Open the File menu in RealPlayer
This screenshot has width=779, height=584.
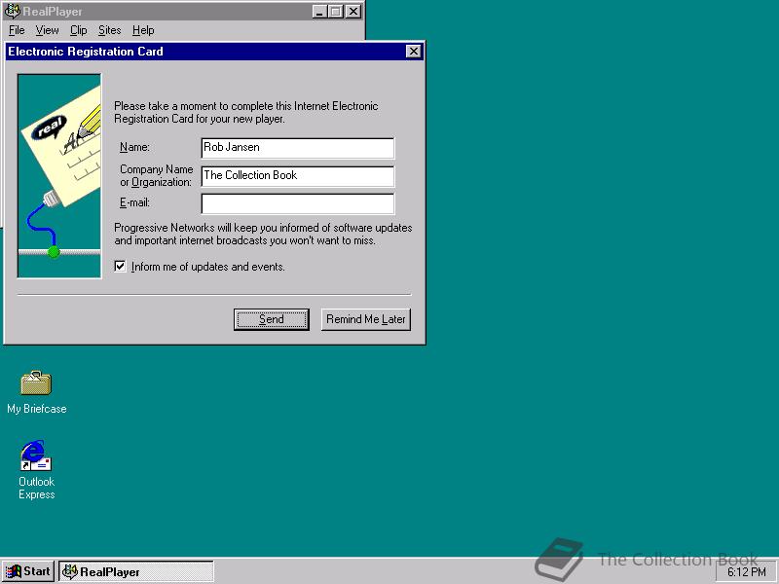[x=17, y=30]
